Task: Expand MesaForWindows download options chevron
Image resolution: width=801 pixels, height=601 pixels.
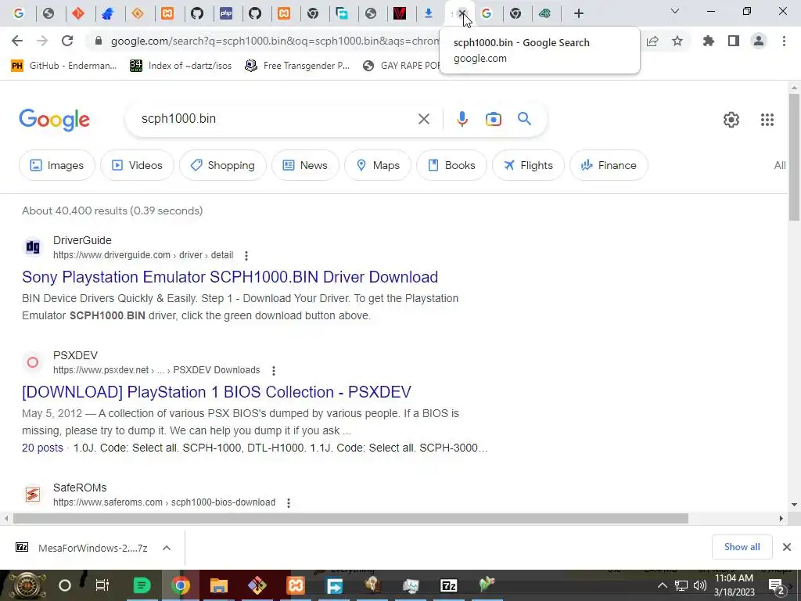Action: point(167,548)
